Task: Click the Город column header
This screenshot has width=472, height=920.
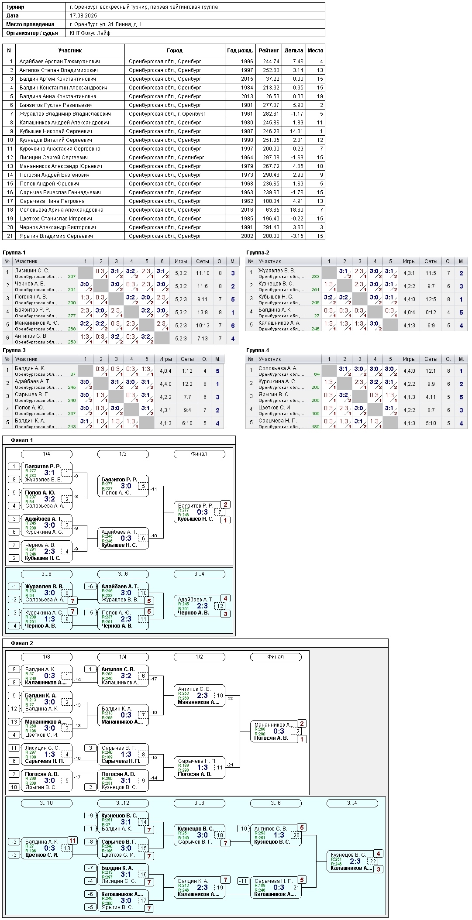Action: click(x=175, y=51)
